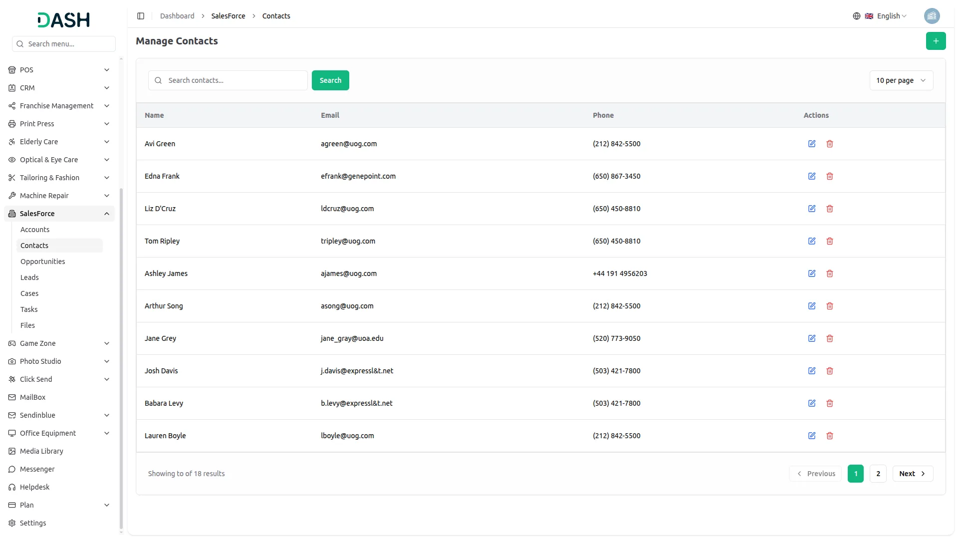Edit the Avi Green contact
The height and width of the screenshot is (539, 958).
pos(812,144)
